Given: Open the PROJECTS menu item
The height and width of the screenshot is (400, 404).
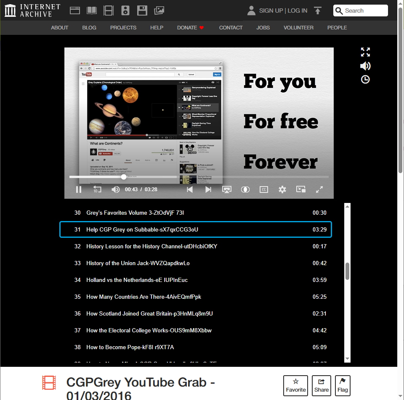Looking at the screenshot, I should click(123, 28).
